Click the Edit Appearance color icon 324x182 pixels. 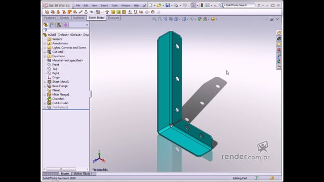pyautogui.click(x=199, y=19)
